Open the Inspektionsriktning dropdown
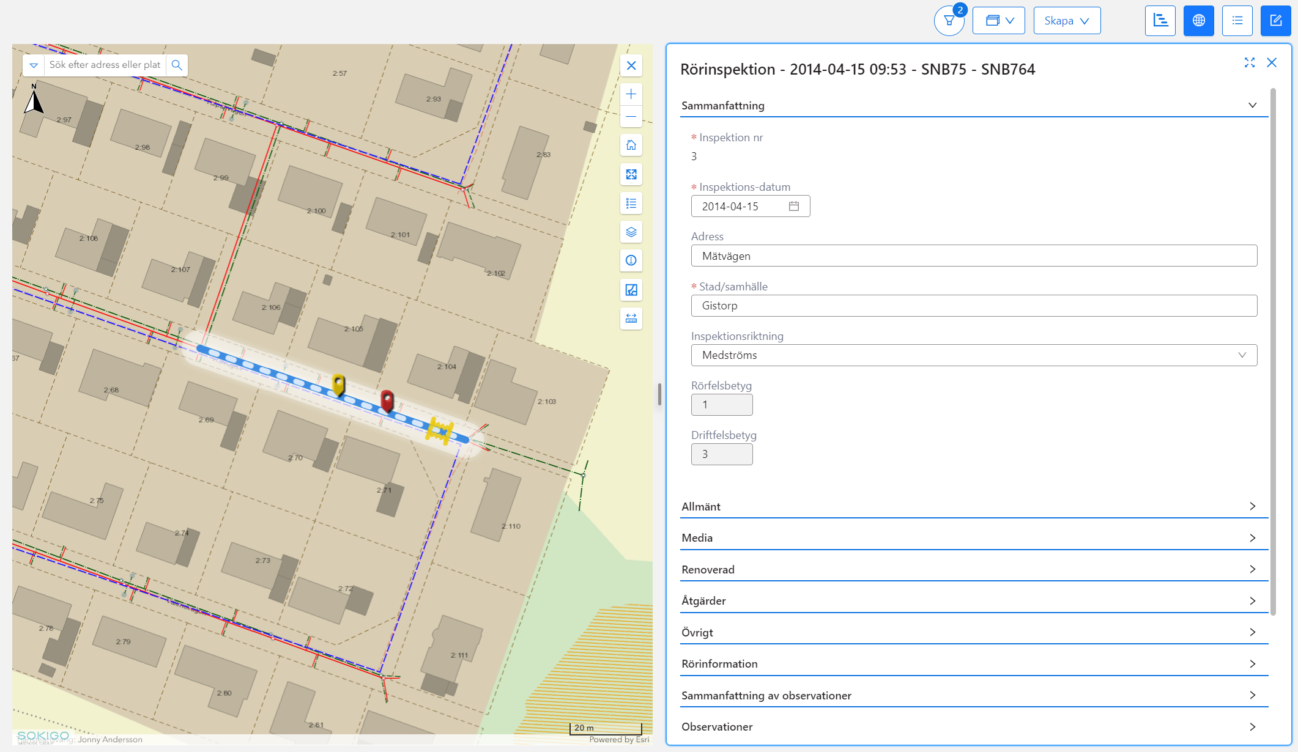Image resolution: width=1298 pixels, height=752 pixels. 973,355
